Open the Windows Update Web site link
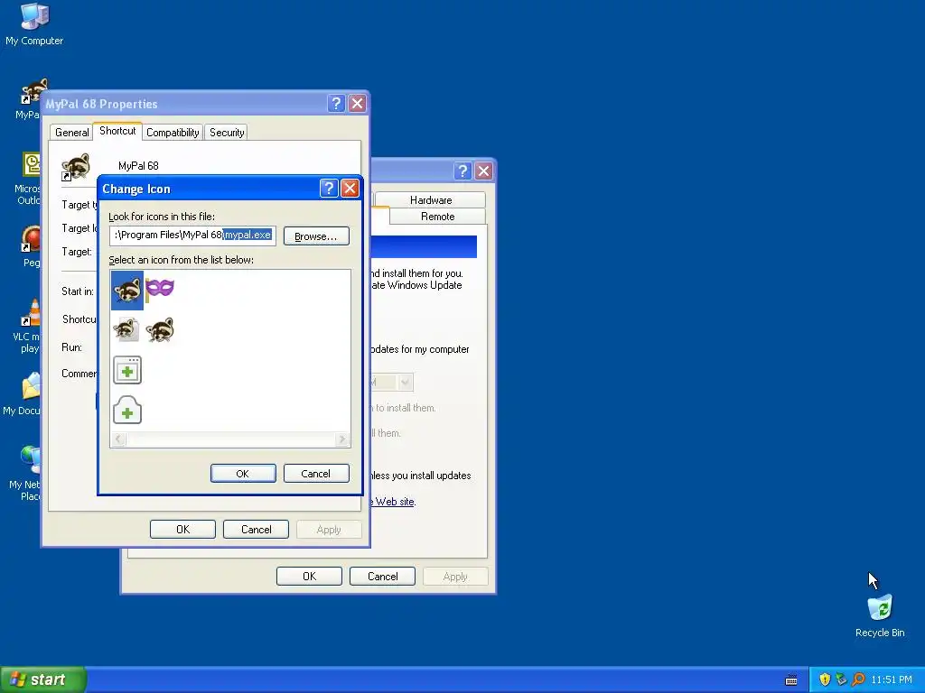925x693 pixels. tap(394, 502)
